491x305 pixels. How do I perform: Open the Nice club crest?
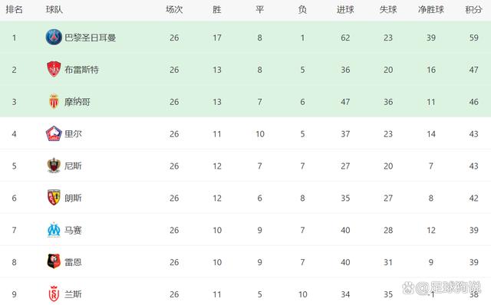tap(54, 166)
